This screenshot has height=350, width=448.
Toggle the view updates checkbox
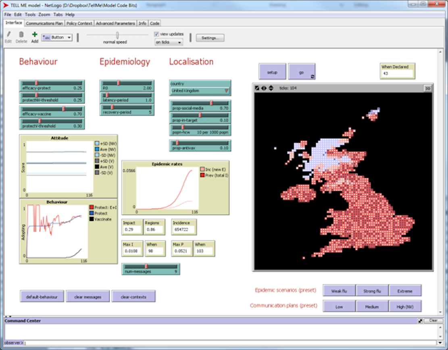point(157,34)
